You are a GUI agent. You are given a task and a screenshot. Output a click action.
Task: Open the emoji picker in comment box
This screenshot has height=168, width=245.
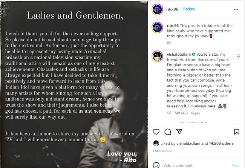[x=156, y=165]
